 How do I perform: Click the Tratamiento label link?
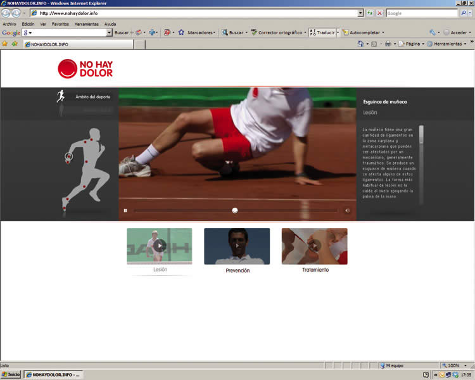click(315, 270)
